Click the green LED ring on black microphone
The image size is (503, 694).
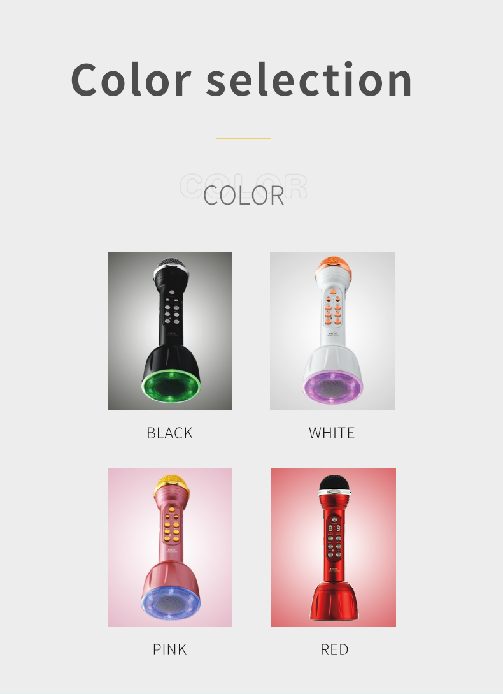pos(171,386)
